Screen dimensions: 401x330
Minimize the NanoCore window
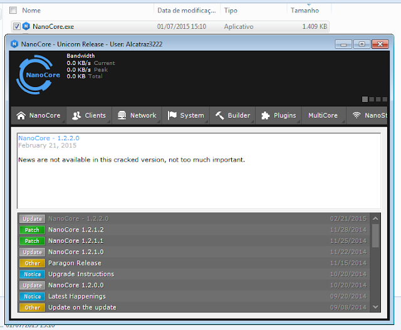[x=343, y=44]
